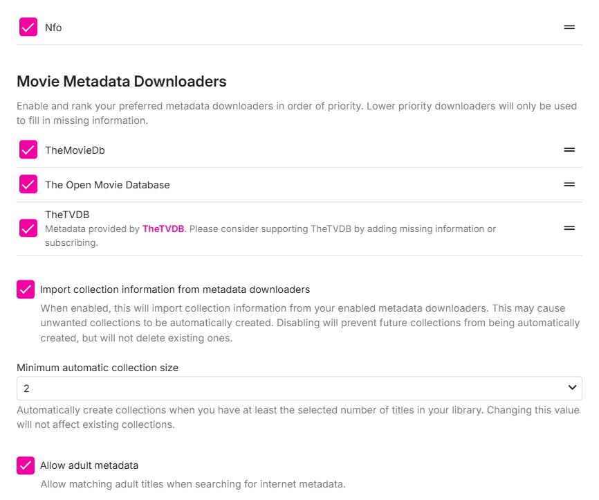Image resolution: width=599 pixels, height=500 pixels.
Task: Uncheck the TheTVDB downloader checkbox
Action: [28, 228]
